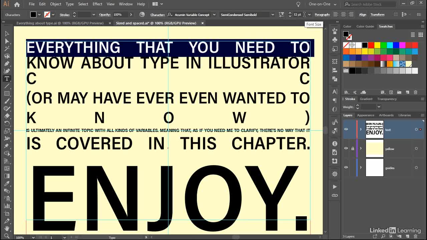Click the Opacity label link
The height and width of the screenshot is (240, 427).
[x=105, y=15]
